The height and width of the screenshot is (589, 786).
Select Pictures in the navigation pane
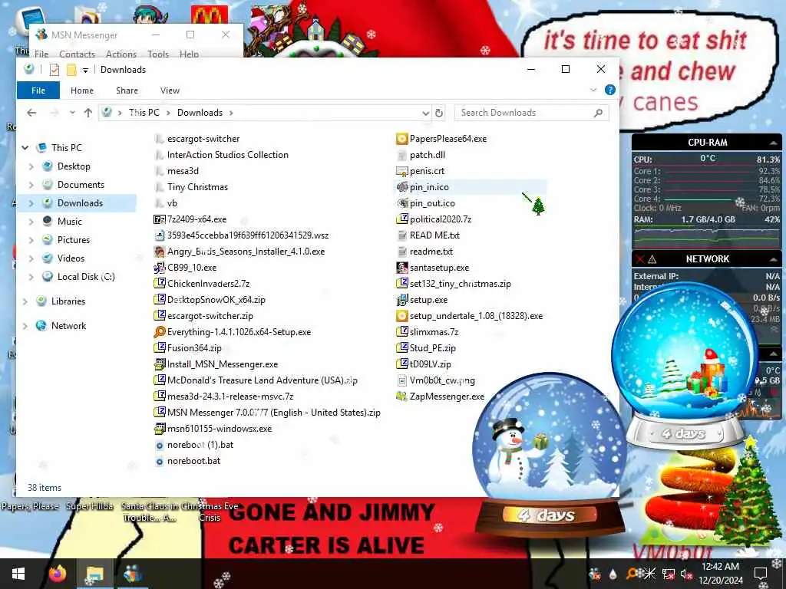click(73, 240)
